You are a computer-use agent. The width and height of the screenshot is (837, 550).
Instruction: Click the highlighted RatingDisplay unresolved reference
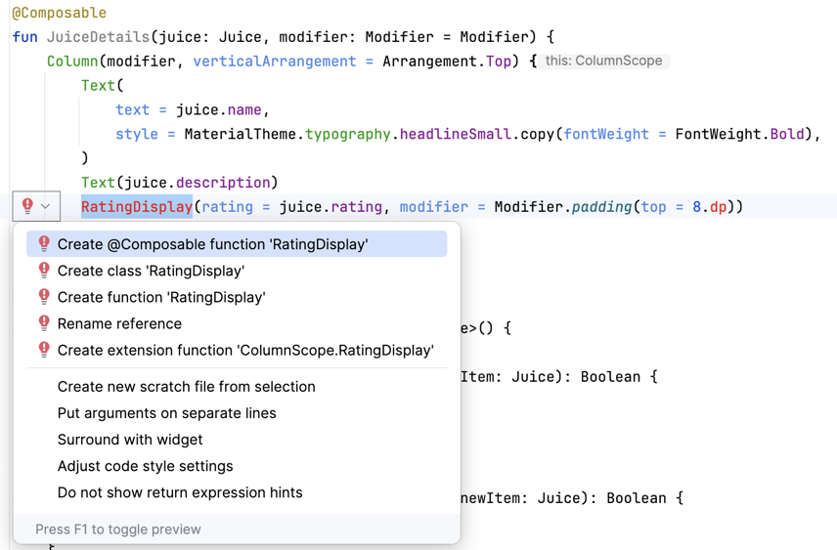click(x=136, y=207)
